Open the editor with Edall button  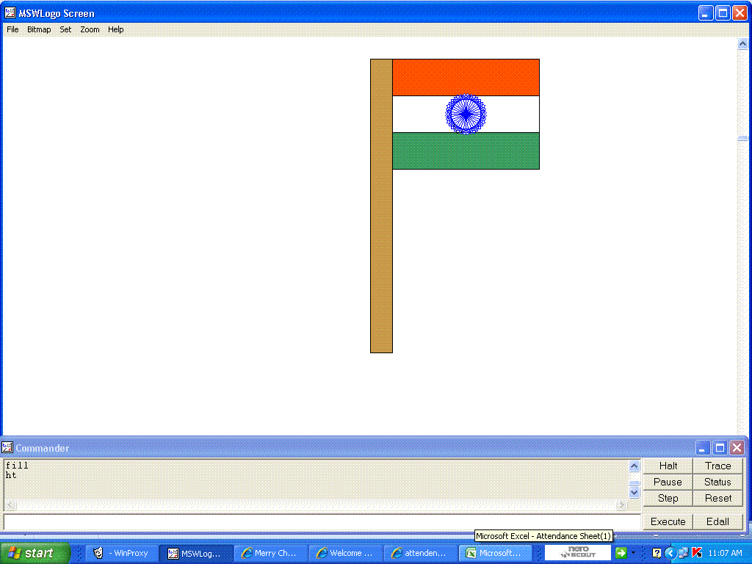coord(718,521)
